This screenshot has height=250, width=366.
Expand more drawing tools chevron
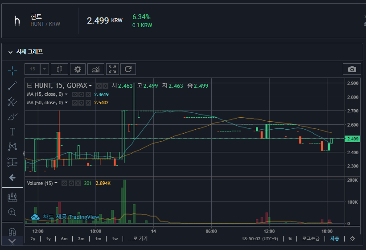12,242
